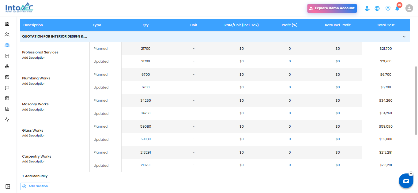Edit updated rate $0 for Masonry Works

pyautogui.click(x=242, y=113)
